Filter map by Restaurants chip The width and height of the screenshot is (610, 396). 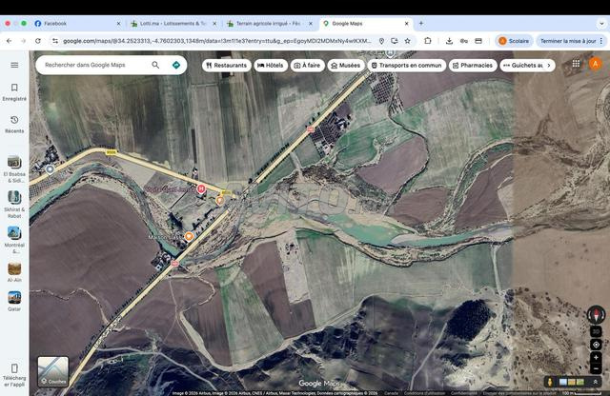[x=225, y=65]
